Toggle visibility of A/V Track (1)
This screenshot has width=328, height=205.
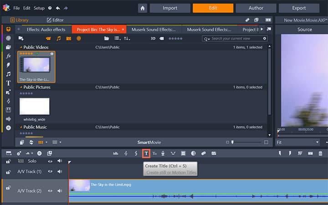click(x=50, y=172)
